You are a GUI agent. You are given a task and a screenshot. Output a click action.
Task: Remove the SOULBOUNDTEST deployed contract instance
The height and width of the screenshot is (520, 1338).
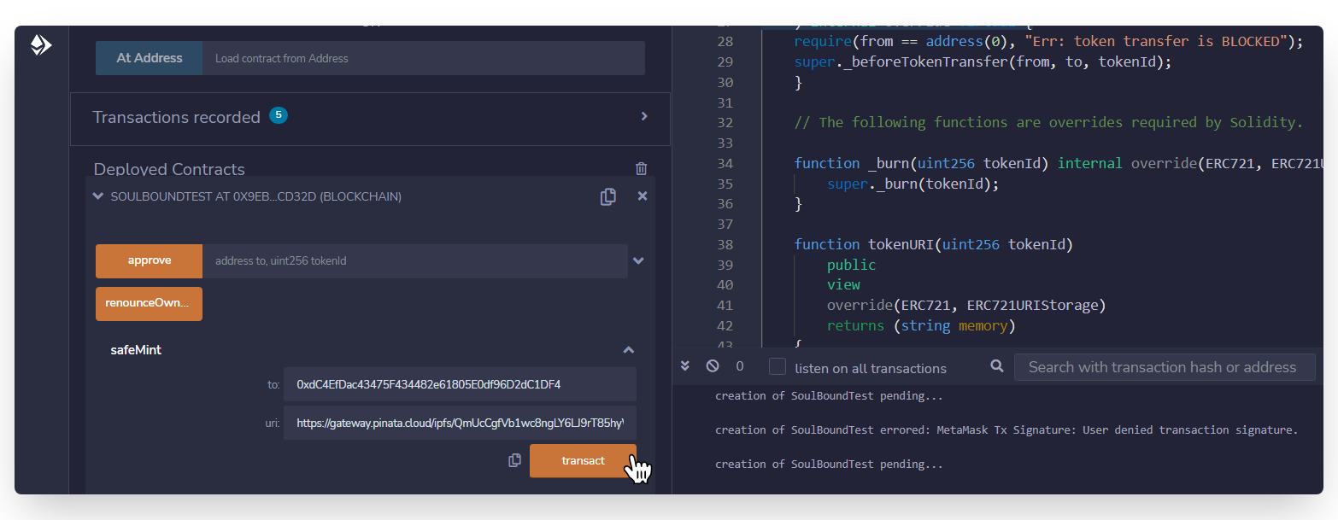click(x=643, y=196)
